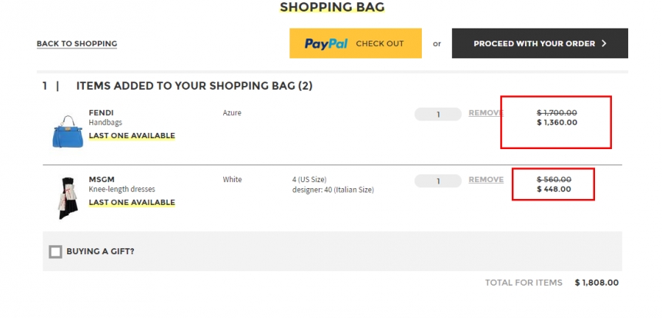Click Proceed With Your Order button
662x318 pixels.
(540, 43)
